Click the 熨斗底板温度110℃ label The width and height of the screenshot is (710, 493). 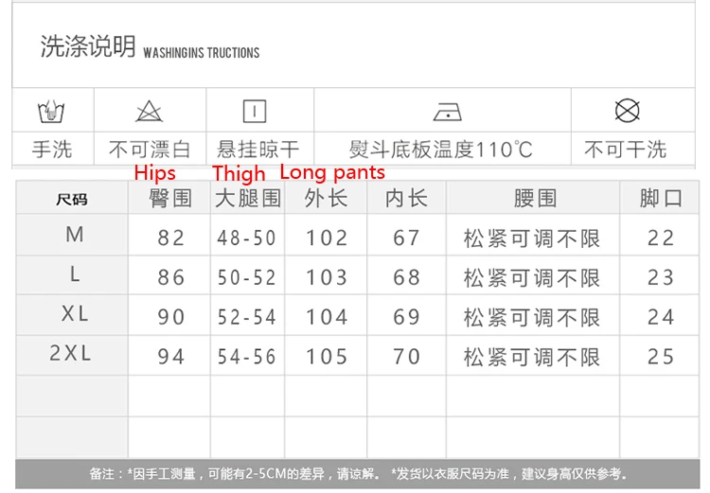[x=440, y=150]
